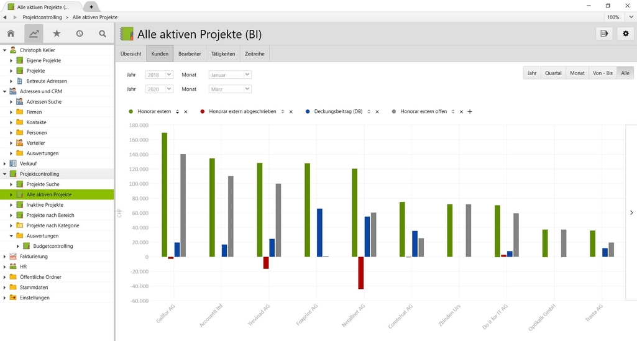637x341 pixels.
Task: Open the settings gear in header
Action: tap(626, 34)
